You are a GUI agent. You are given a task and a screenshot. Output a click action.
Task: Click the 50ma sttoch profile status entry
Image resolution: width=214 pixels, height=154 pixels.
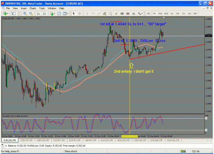pyautogui.click(x=71, y=151)
